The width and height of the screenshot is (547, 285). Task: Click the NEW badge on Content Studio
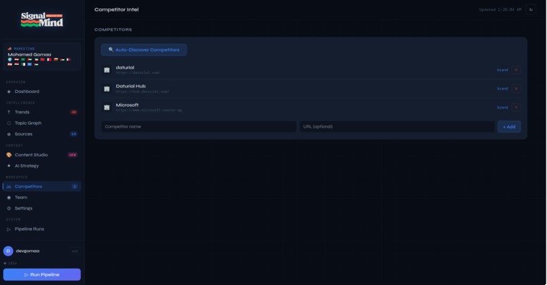(73, 155)
